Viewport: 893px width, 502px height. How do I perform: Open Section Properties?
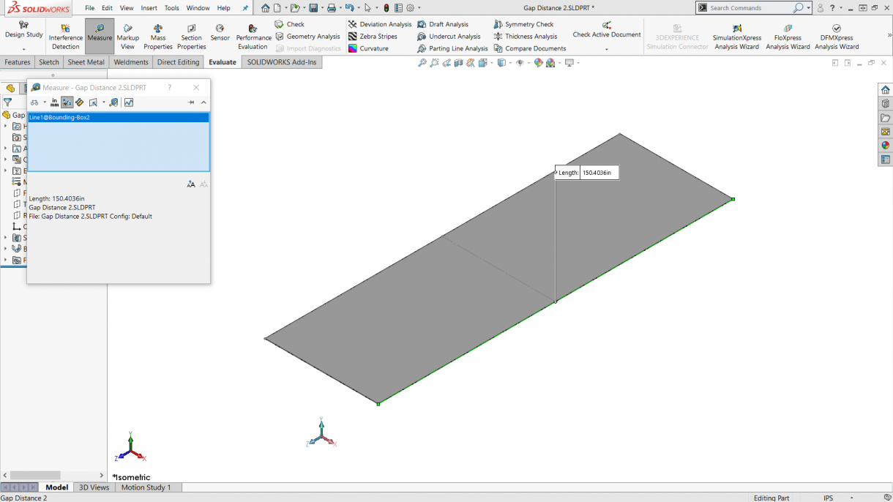tap(191, 37)
